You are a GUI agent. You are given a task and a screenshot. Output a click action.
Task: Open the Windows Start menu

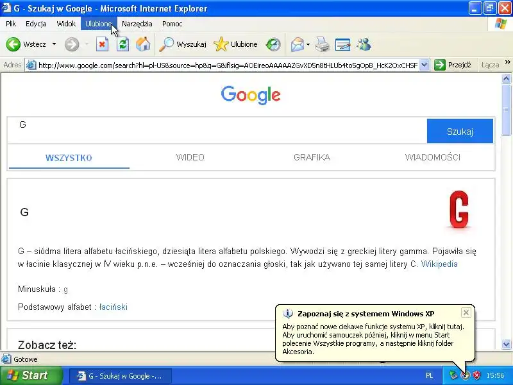click(x=30, y=375)
